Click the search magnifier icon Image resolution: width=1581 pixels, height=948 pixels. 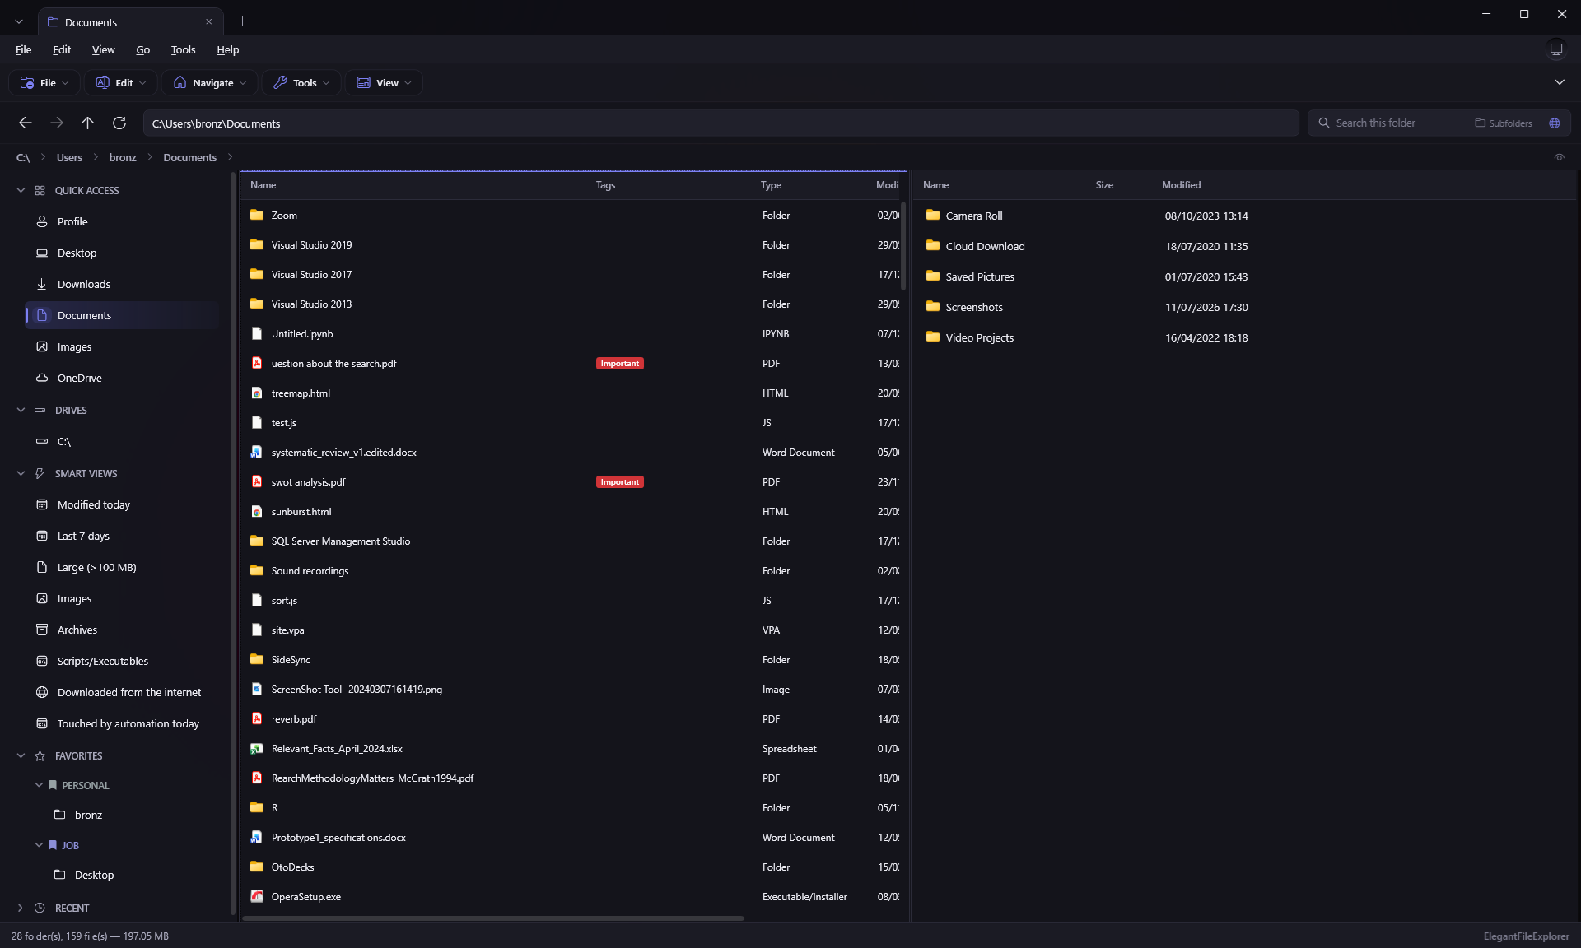pos(1324,123)
